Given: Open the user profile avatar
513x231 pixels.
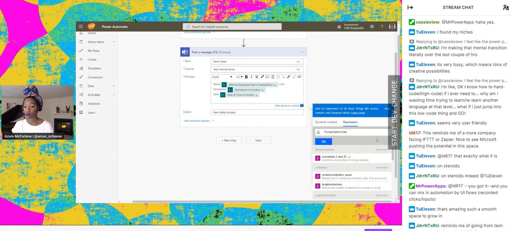Looking at the screenshot, I should (392, 26).
